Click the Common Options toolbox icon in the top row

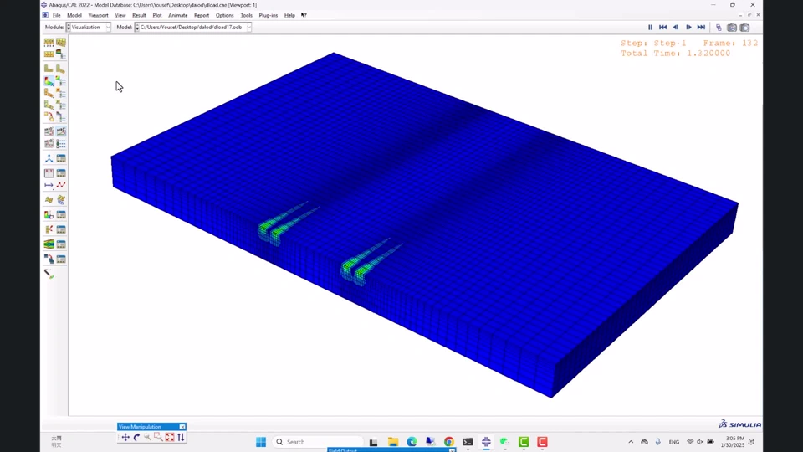point(49,43)
